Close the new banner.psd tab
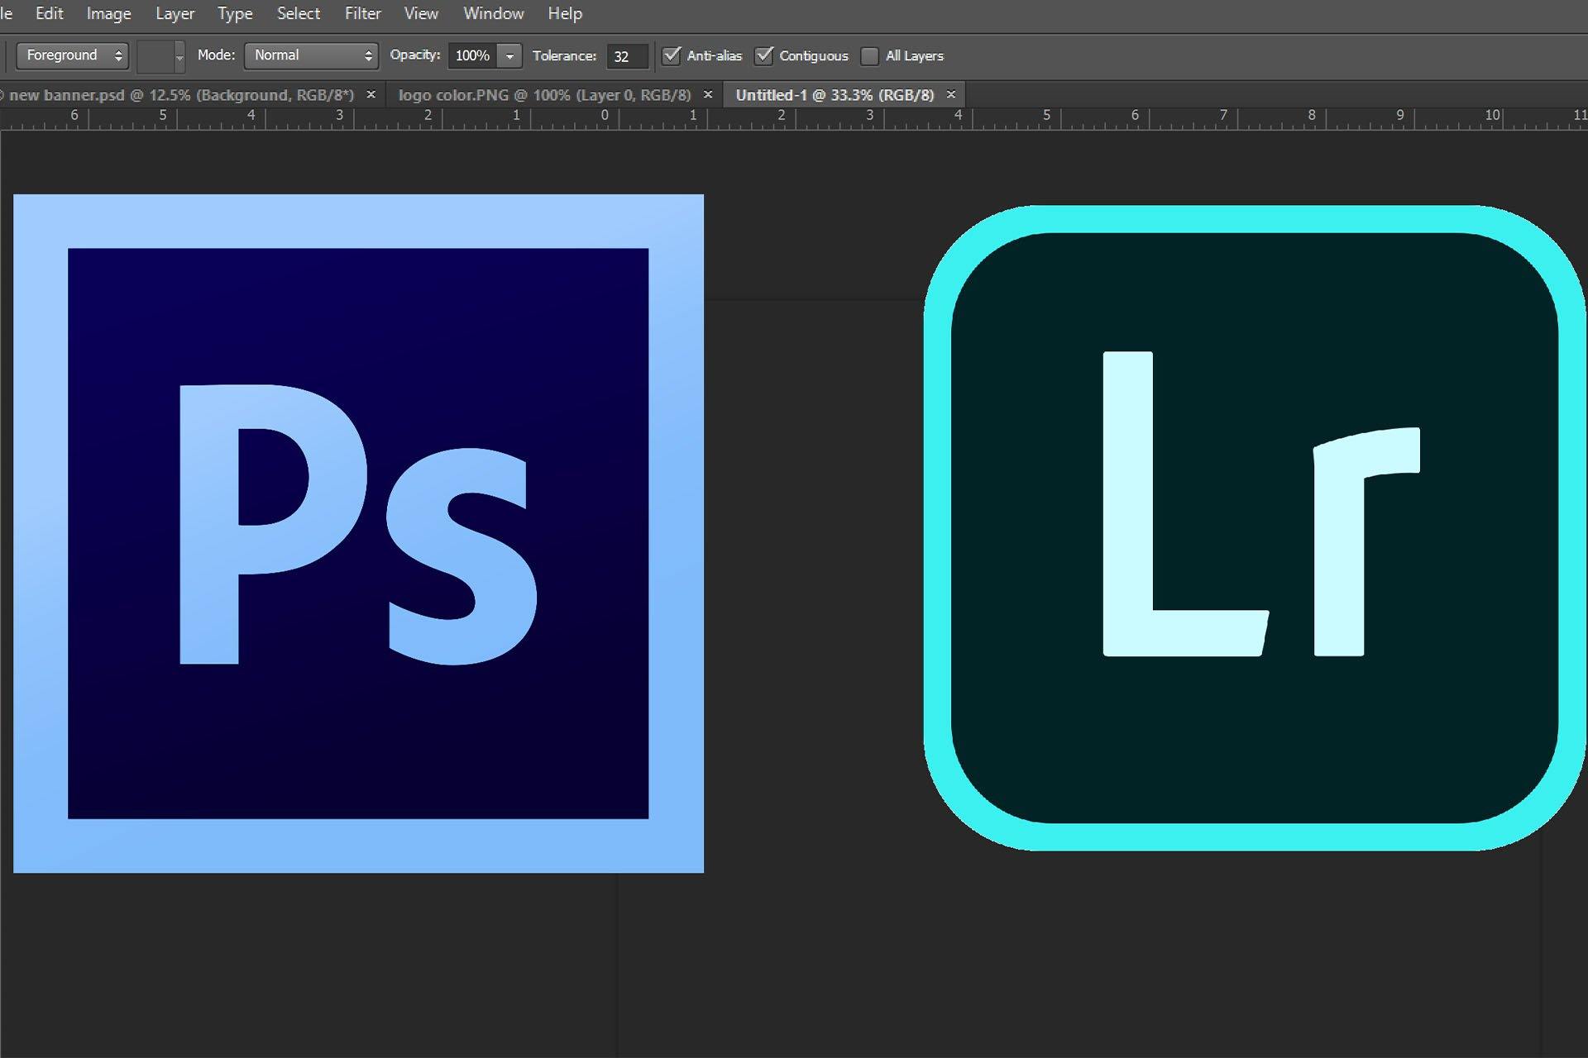1588x1058 pixels. click(x=371, y=94)
